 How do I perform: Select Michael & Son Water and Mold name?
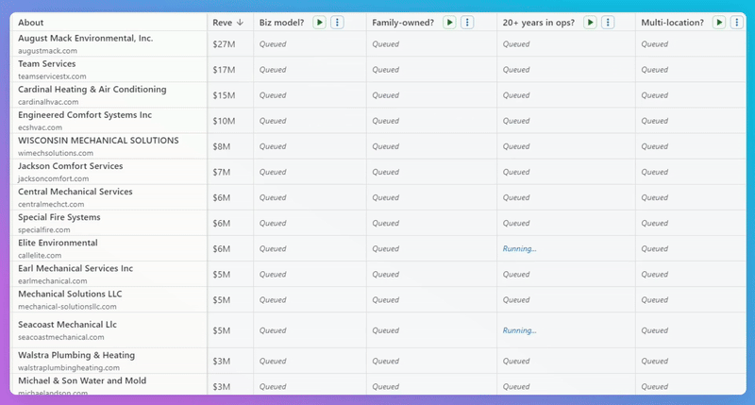pyautogui.click(x=82, y=380)
